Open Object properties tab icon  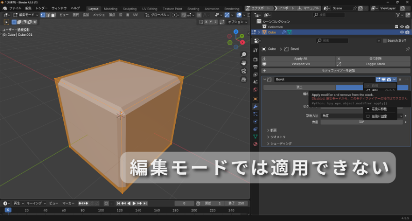(255, 99)
